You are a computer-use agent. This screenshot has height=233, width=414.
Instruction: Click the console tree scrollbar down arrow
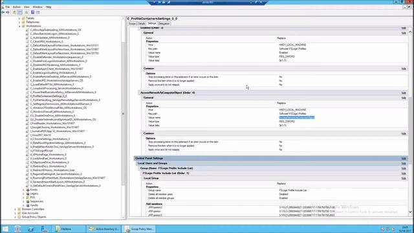123,217
